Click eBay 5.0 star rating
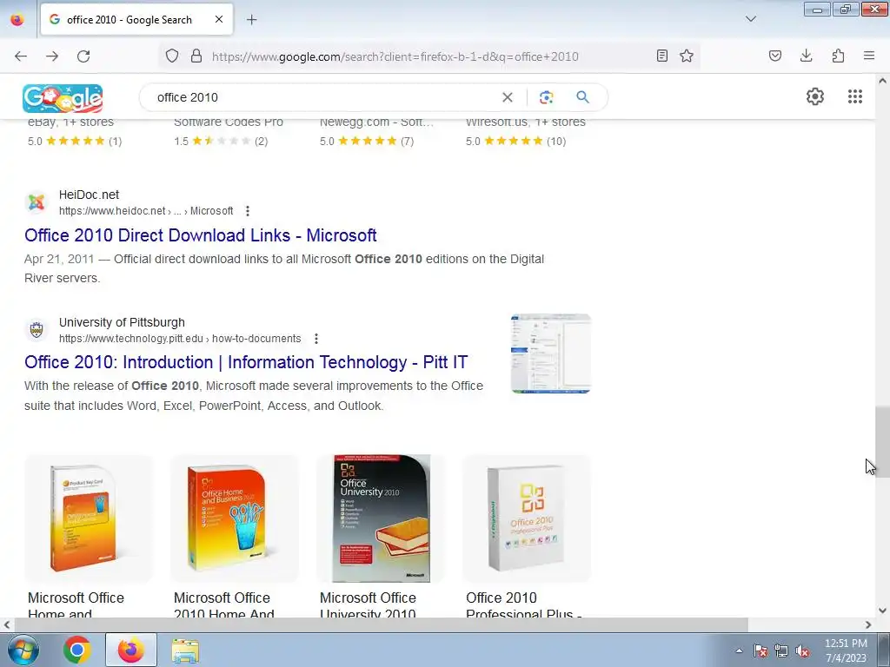The height and width of the screenshot is (667, 890). pyautogui.click(x=75, y=142)
